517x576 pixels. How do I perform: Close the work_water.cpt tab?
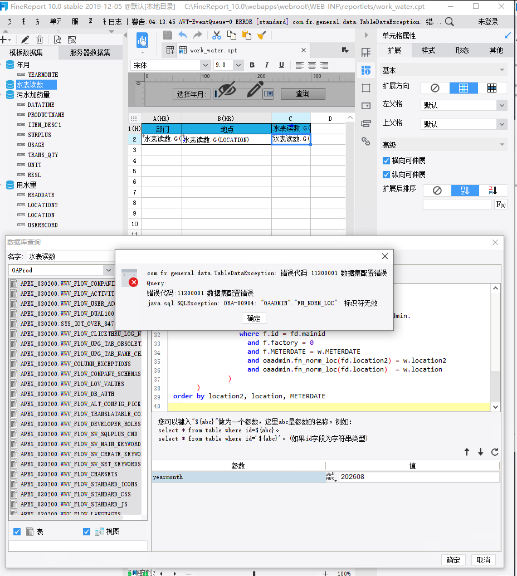point(304,50)
